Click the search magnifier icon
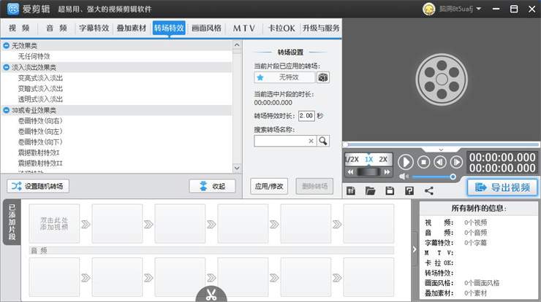The height and width of the screenshot is (302, 541). [x=323, y=141]
